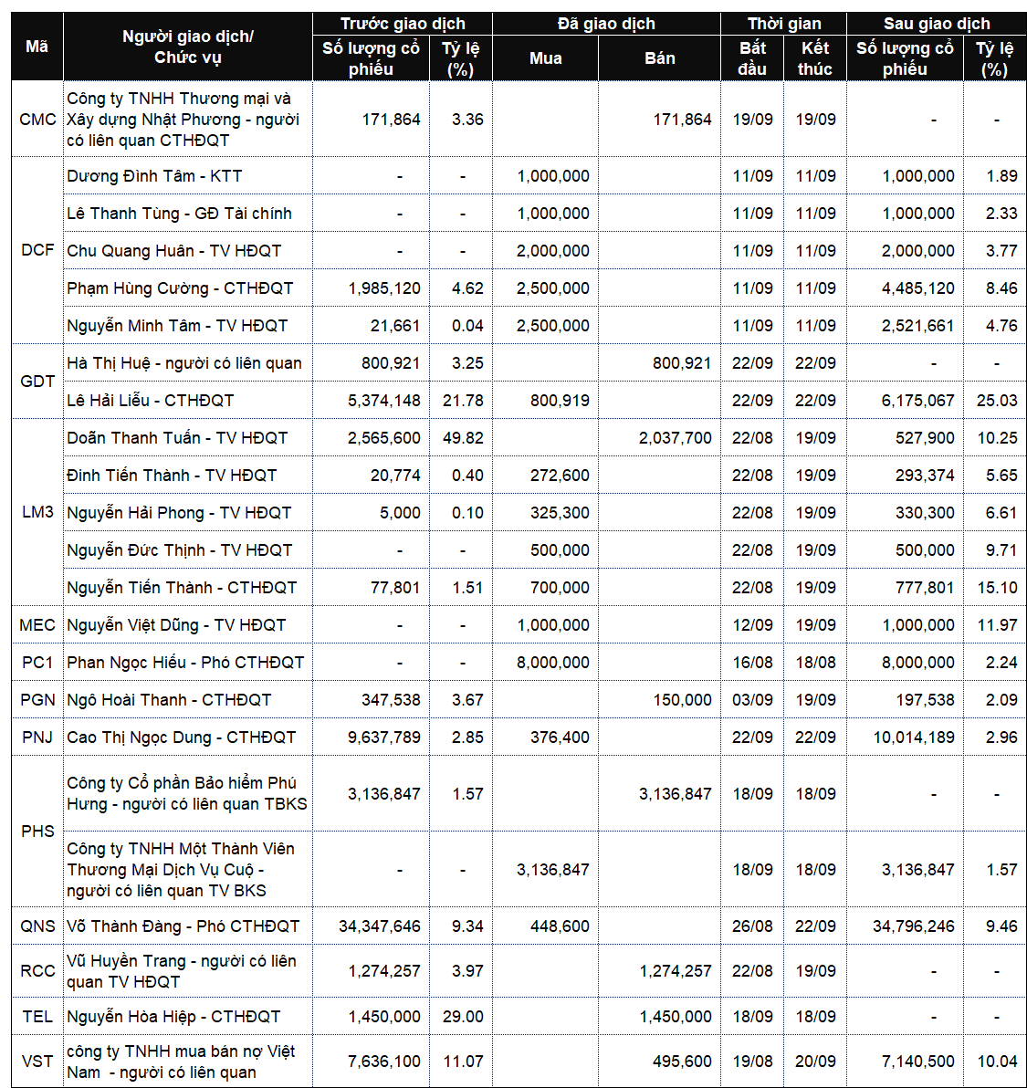
Task: Select the Mua column header
Action: coord(545,58)
